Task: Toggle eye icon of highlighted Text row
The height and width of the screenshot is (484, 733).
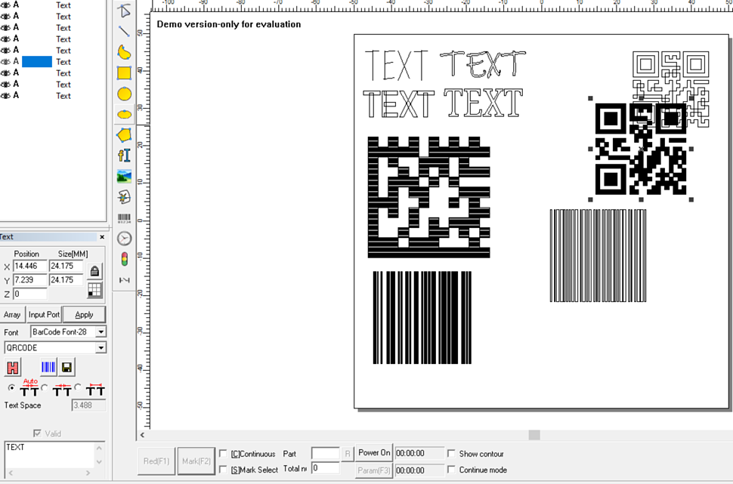Action: coord(5,62)
